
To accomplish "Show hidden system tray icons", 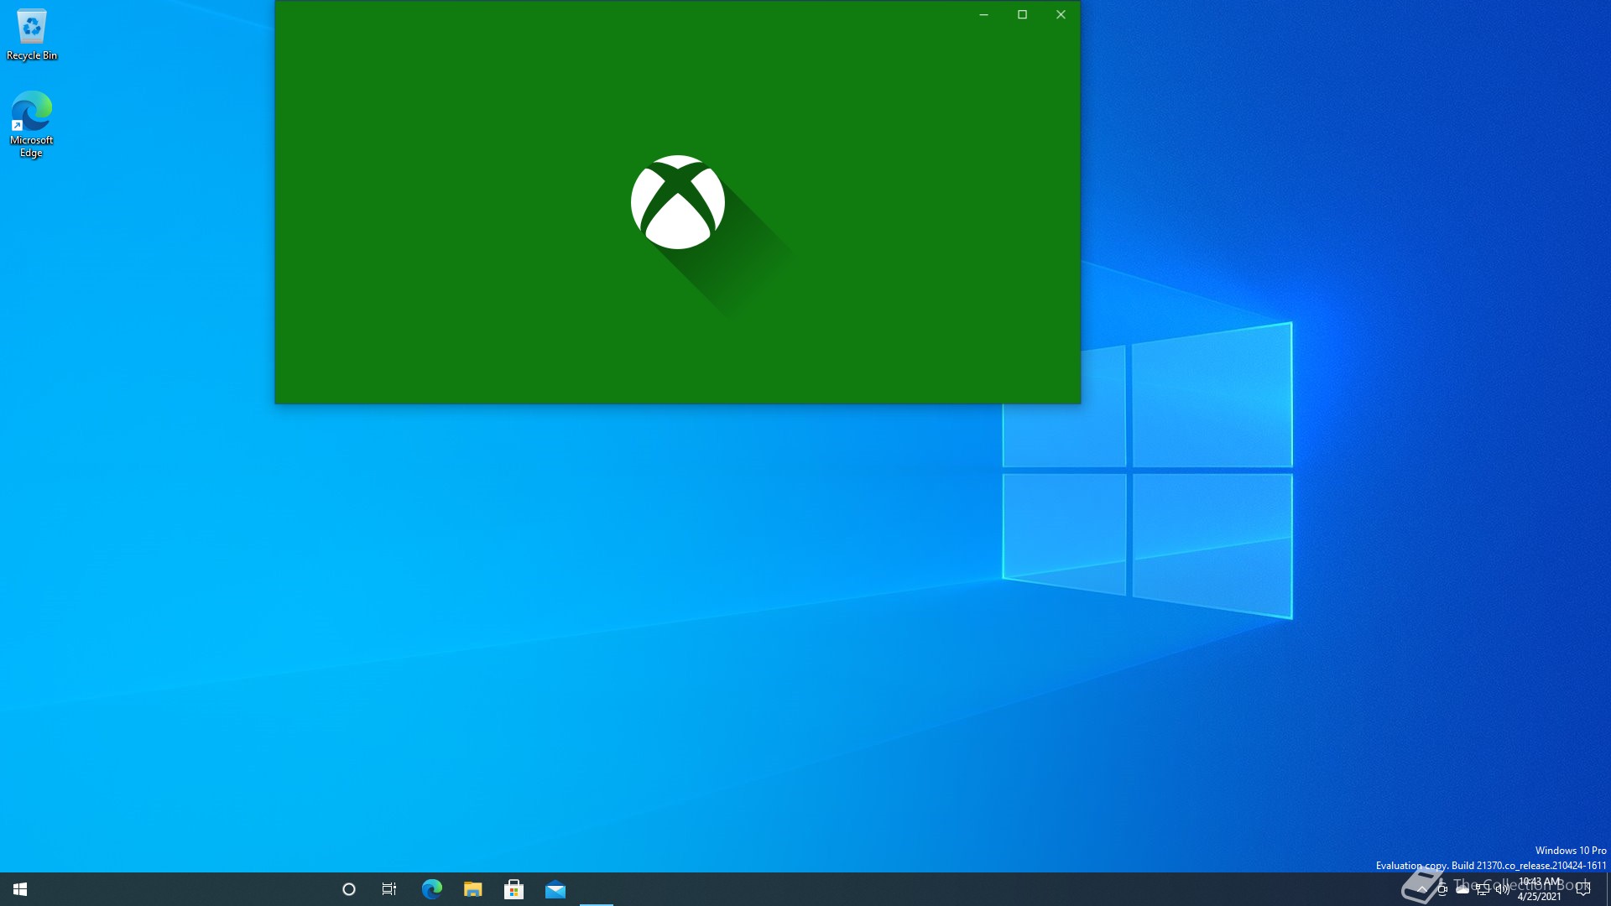I will pyautogui.click(x=1421, y=889).
